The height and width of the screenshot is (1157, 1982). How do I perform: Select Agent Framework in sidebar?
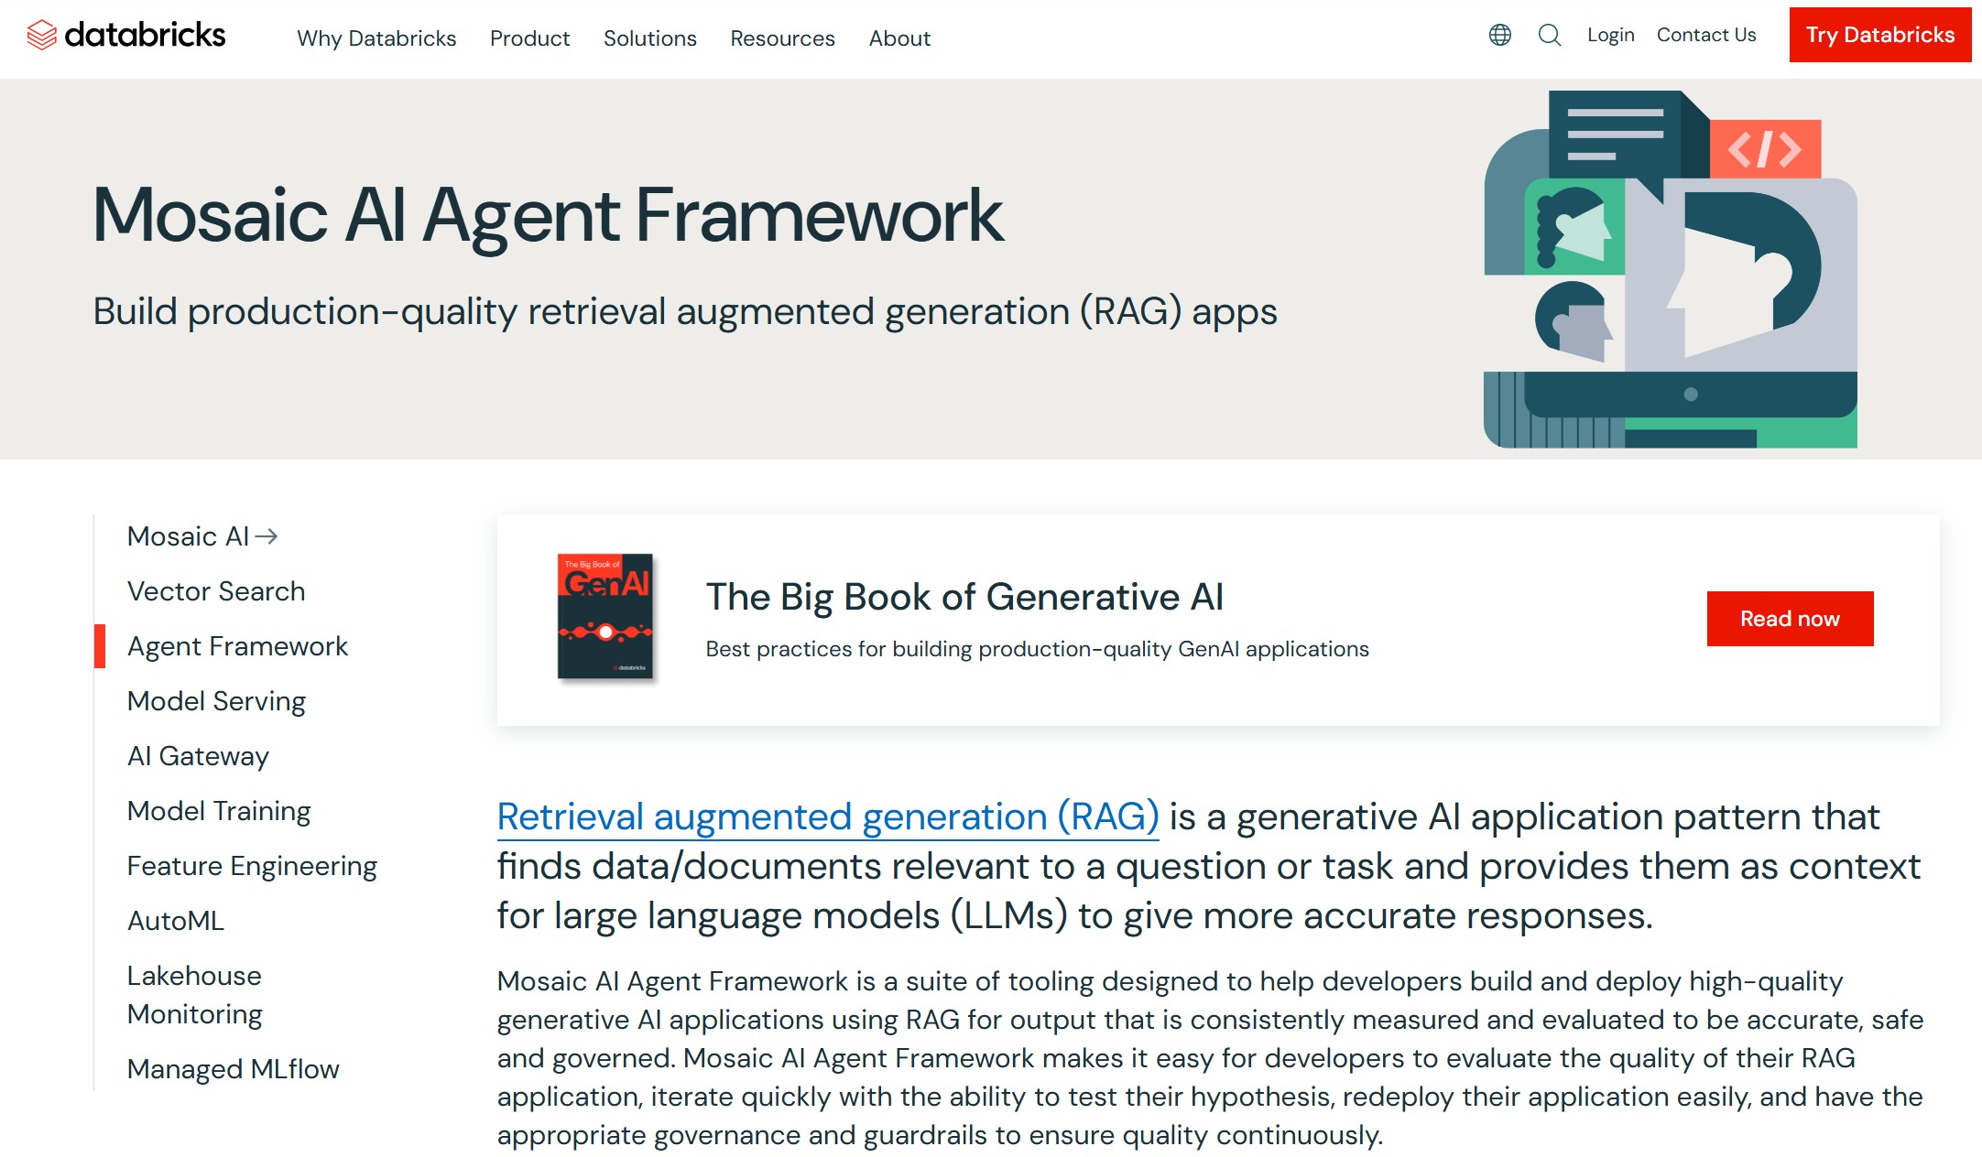pyautogui.click(x=237, y=646)
